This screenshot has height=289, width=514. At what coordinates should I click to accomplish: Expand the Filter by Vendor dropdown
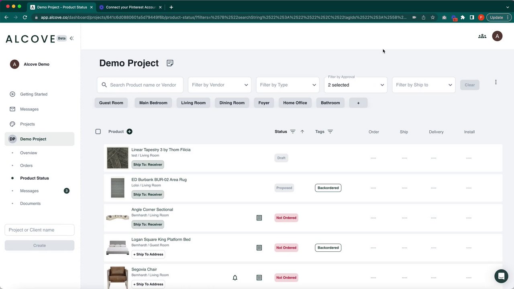click(x=220, y=85)
